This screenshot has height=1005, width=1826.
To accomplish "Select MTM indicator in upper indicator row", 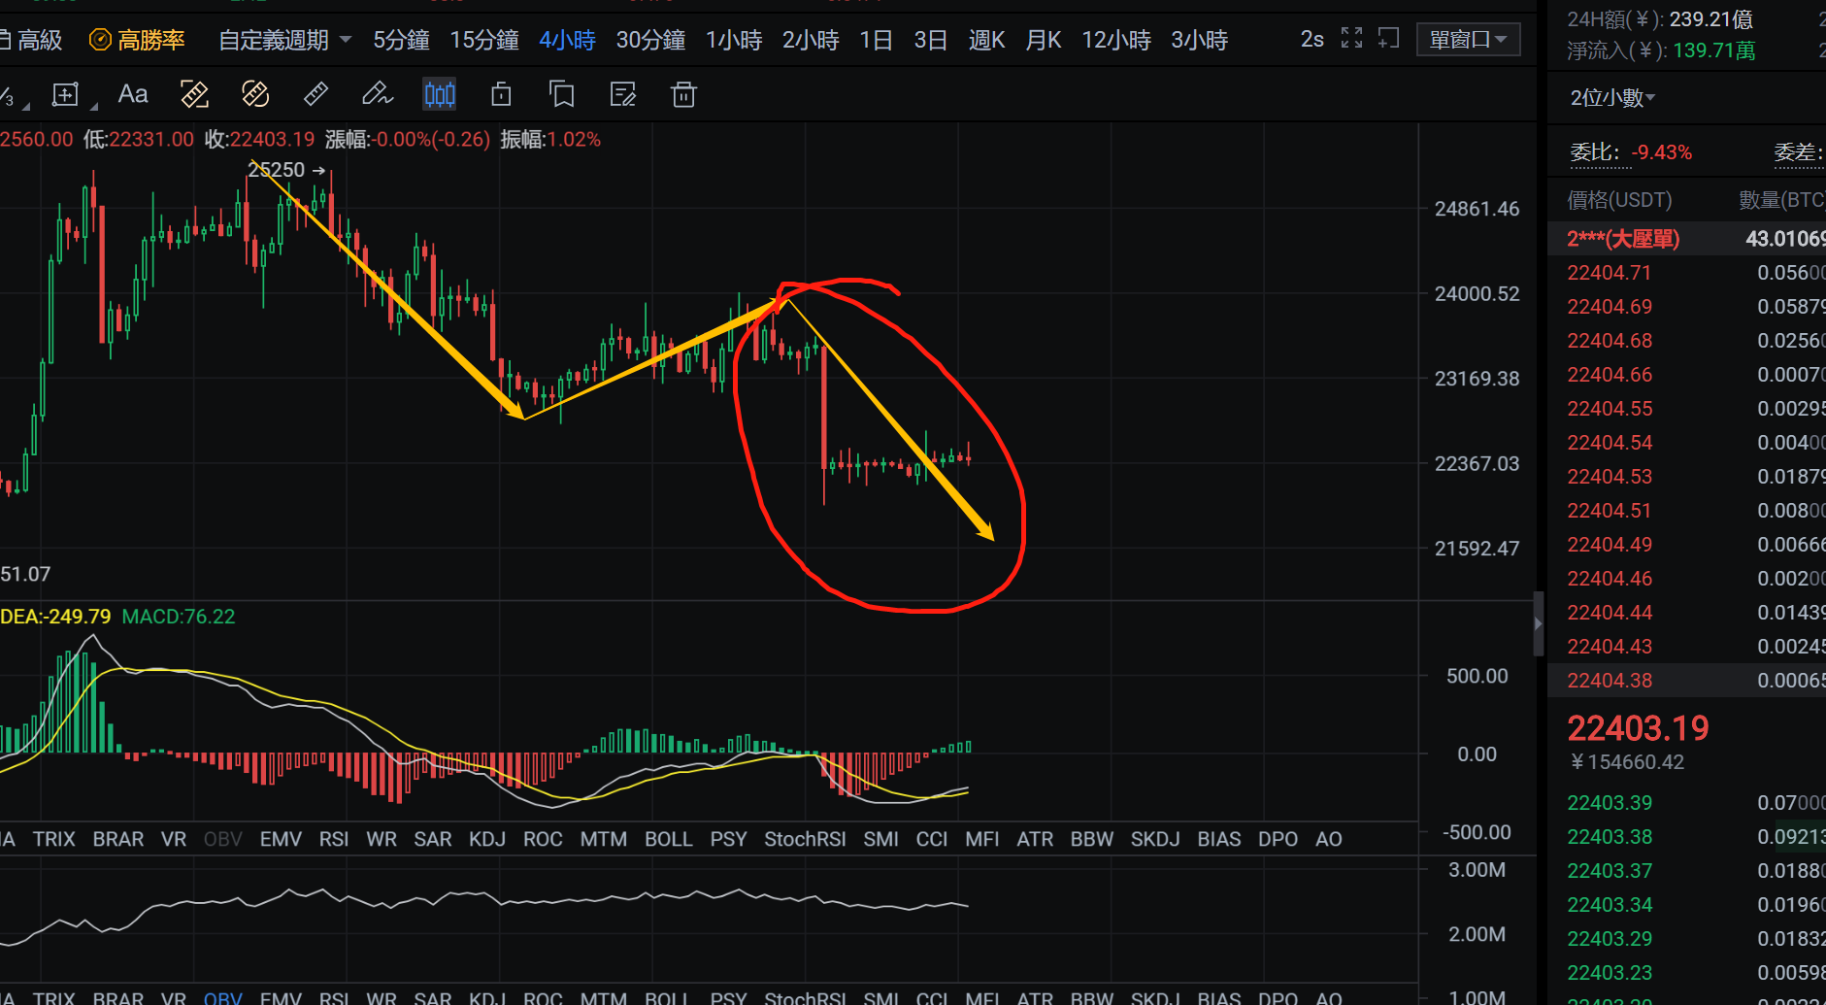I will point(604,839).
